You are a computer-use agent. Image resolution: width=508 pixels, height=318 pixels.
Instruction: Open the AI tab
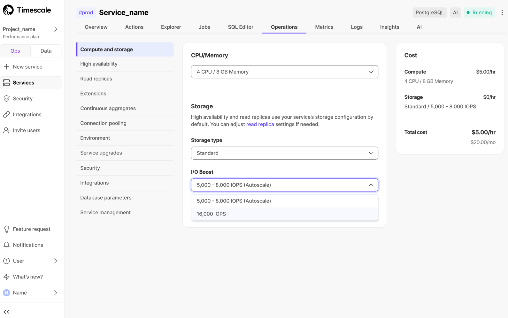click(x=419, y=27)
